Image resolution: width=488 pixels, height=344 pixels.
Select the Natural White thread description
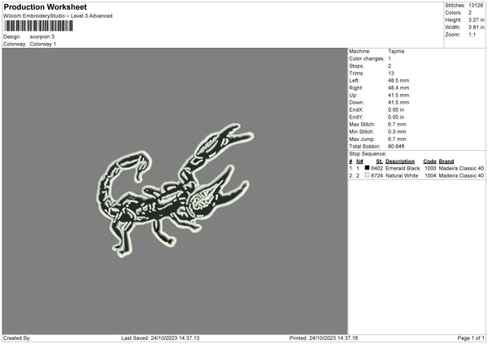pos(402,176)
